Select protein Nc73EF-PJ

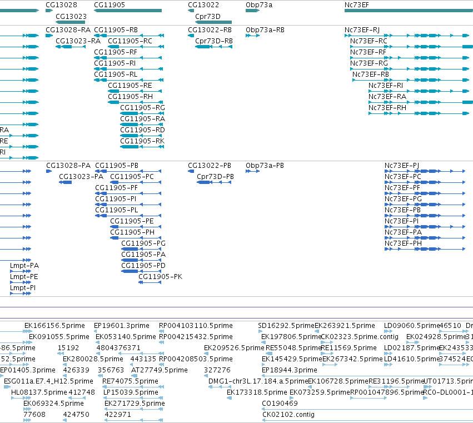(x=401, y=166)
